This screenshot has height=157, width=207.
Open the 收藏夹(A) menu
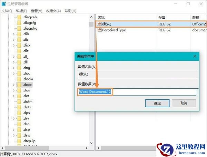[53, 11]
